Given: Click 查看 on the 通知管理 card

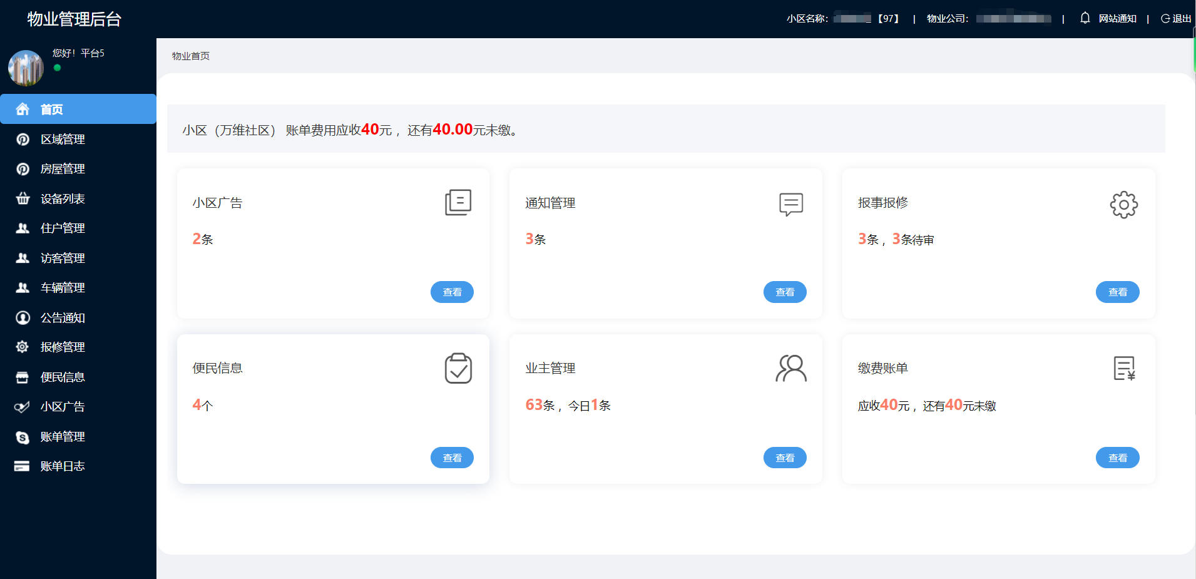Looking at the screenshot, I should tap(785, 292).
